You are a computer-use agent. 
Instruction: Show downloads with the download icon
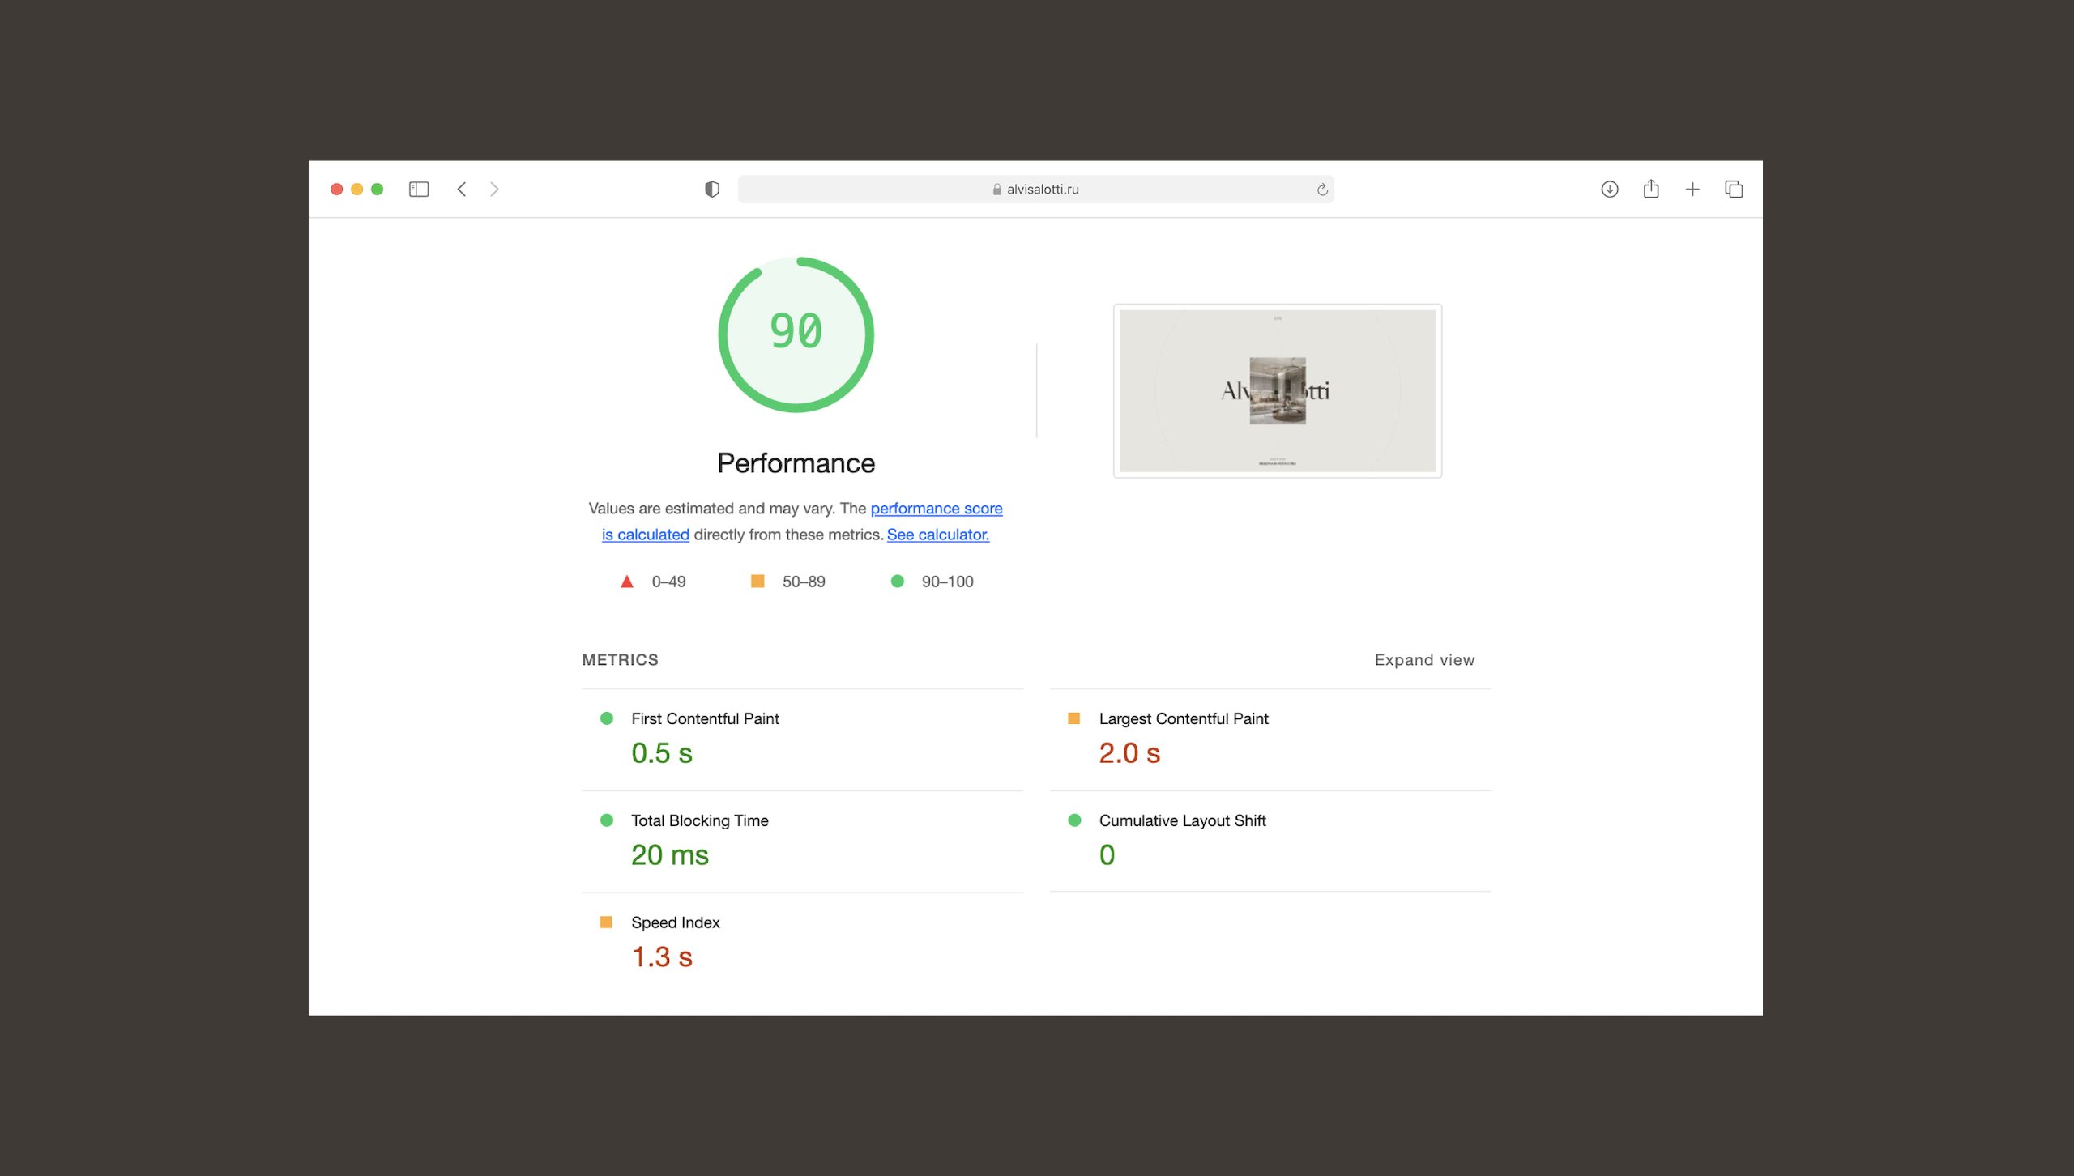(x=1609, y=189)
